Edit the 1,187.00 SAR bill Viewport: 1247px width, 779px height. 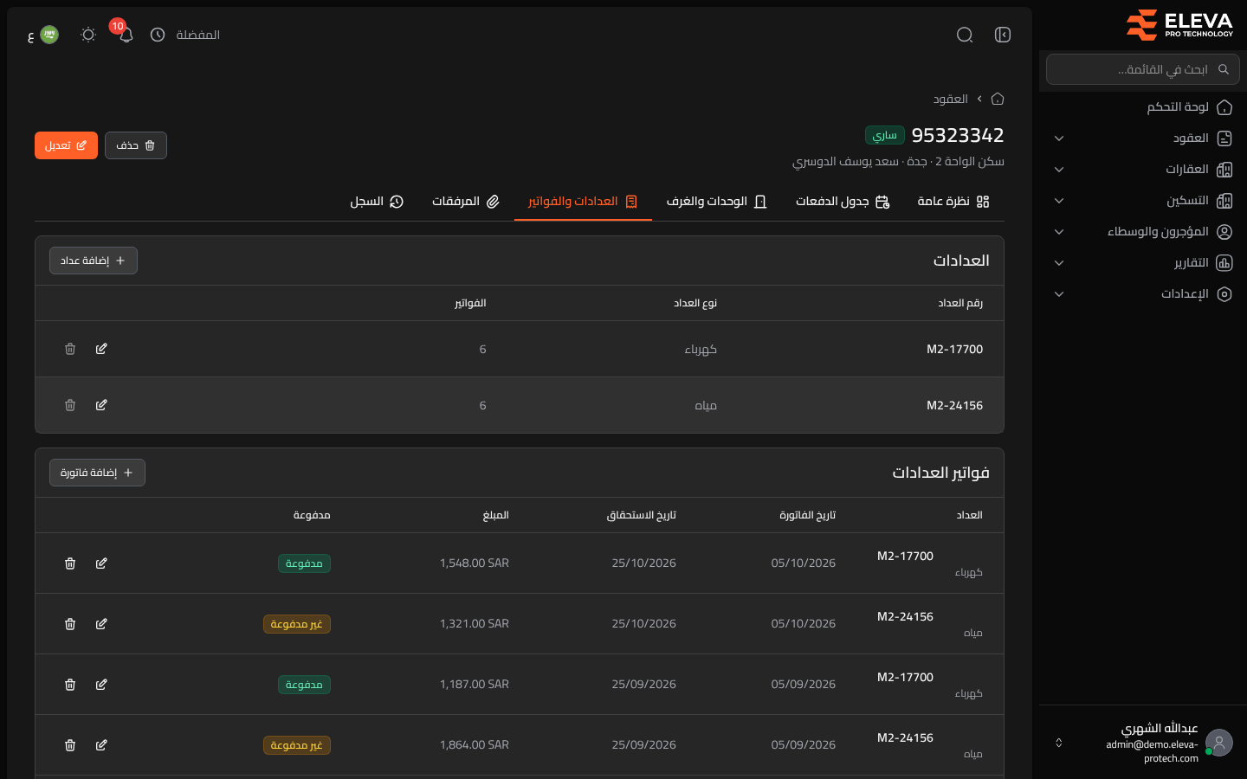(101, 685)
